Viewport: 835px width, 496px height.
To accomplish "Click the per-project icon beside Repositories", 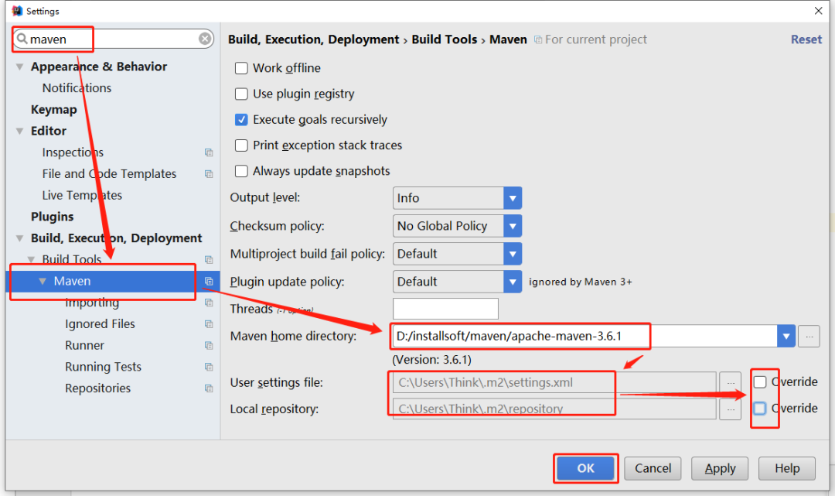I will pyautogui.click(x=209, y=388).
